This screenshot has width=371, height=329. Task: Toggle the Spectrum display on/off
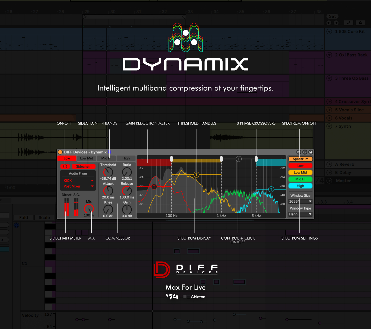(x=300, y=159)
